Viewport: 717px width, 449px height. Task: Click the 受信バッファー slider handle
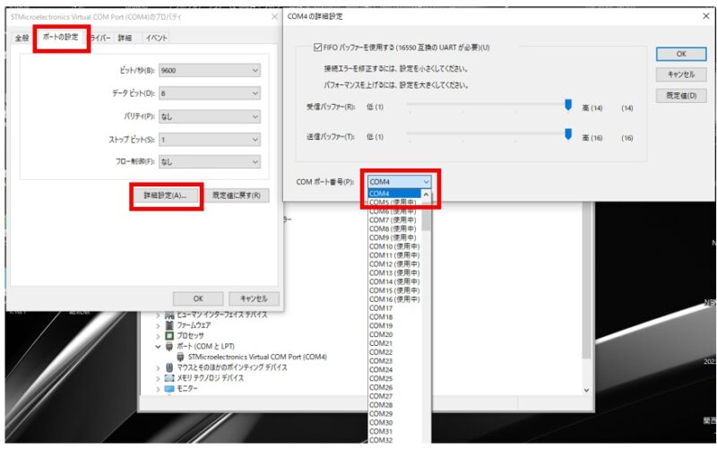pyautogui.click(x=568, y=105)
